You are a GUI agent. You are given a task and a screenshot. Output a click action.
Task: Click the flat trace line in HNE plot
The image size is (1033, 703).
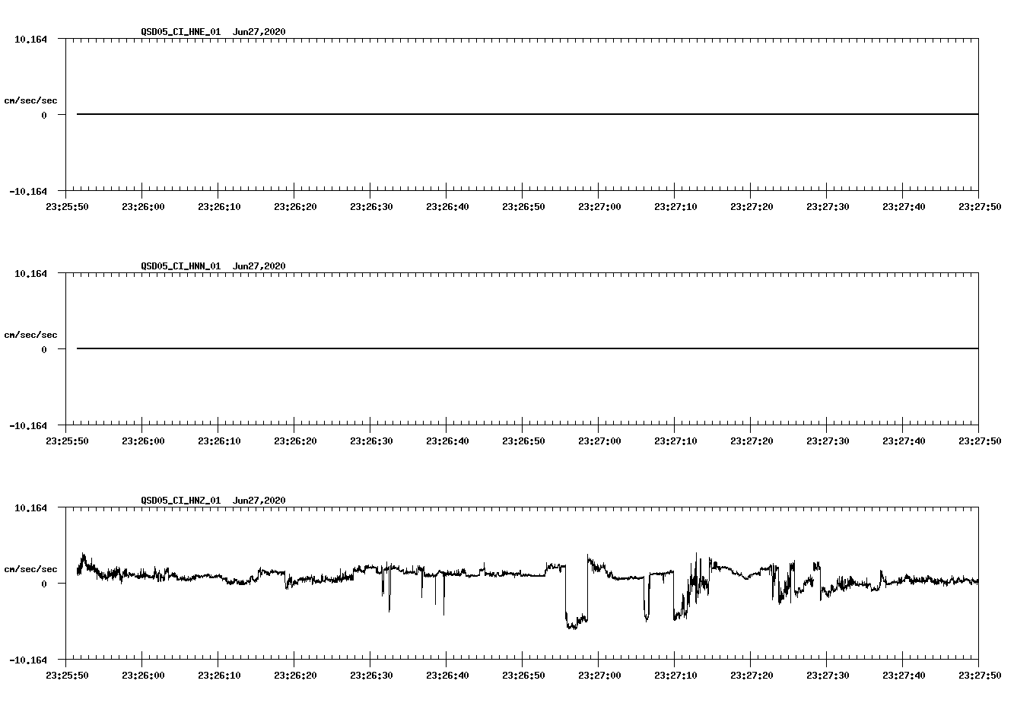(x=527, y=114)
